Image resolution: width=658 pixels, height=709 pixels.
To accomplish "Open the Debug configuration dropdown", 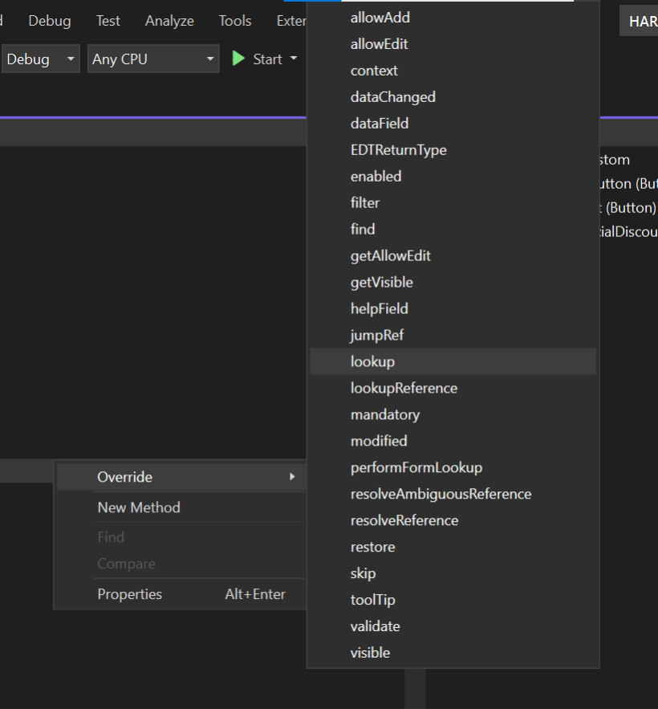I will pos(40,59).
